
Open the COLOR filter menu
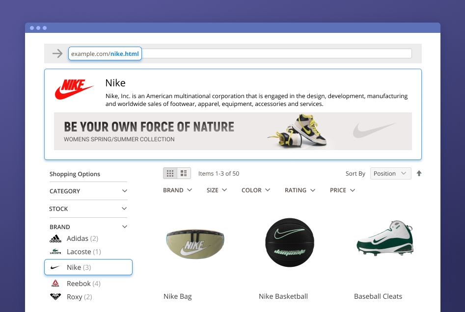(x=256, y=190)
